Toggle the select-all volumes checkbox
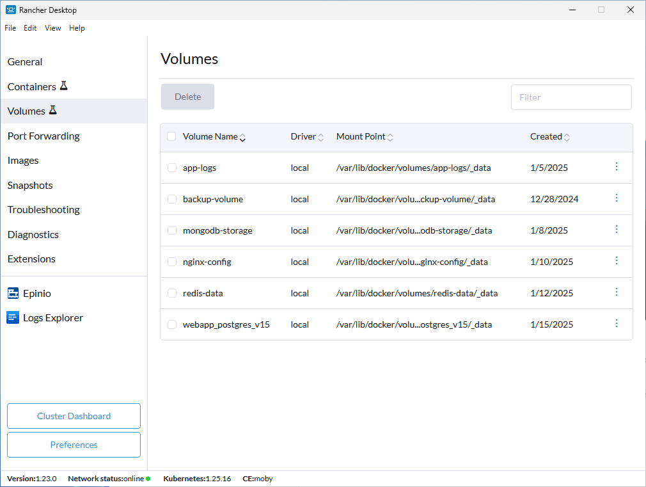646x487 pixels. tap(172, 136)
